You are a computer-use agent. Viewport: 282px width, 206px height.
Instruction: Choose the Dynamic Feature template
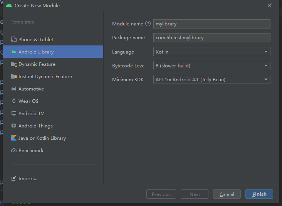click(53, 64)
